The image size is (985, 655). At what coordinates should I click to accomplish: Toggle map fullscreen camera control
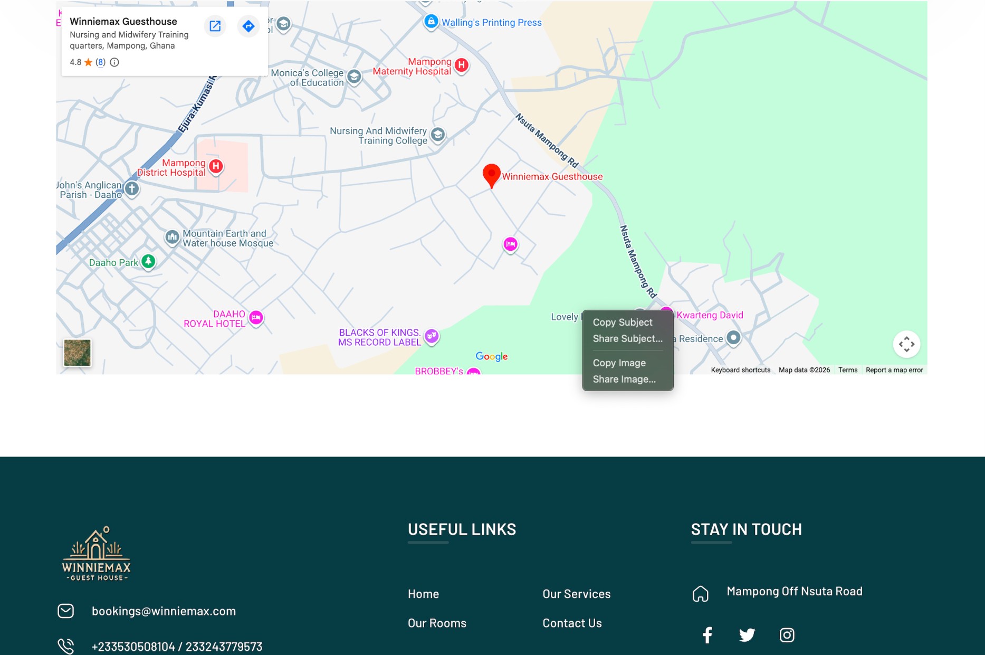pos(906,344)
